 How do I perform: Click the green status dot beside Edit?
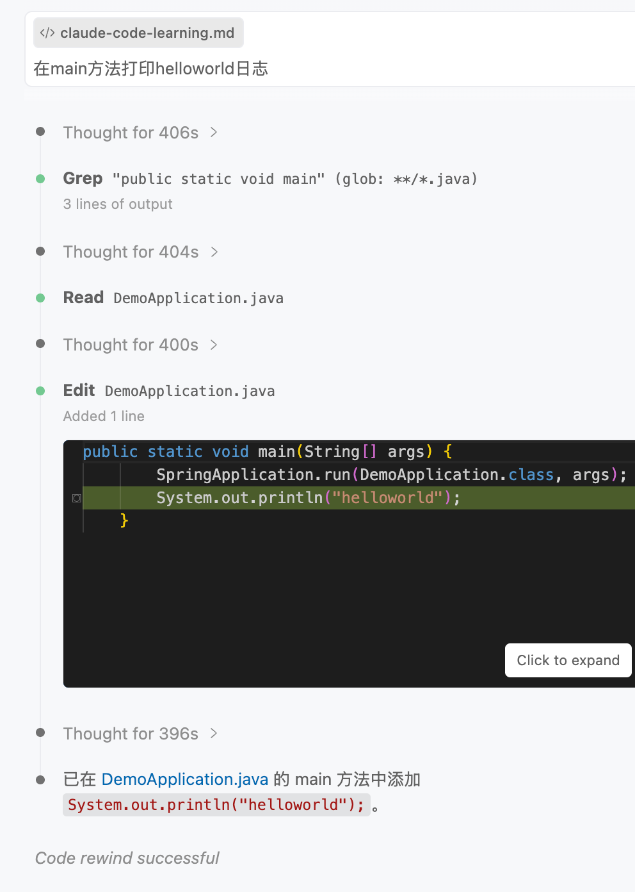pos(40,391)
